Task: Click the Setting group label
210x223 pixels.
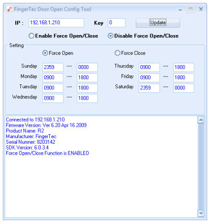Action: 16,45
